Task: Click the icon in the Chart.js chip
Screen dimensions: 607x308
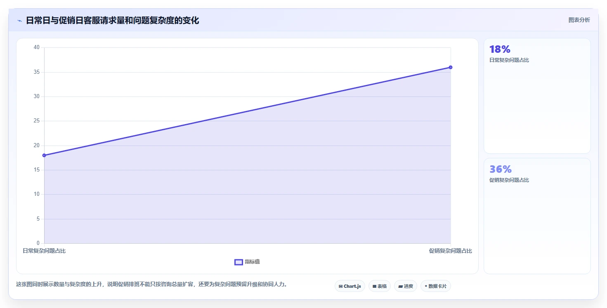Action: click(x=340, y=286)
